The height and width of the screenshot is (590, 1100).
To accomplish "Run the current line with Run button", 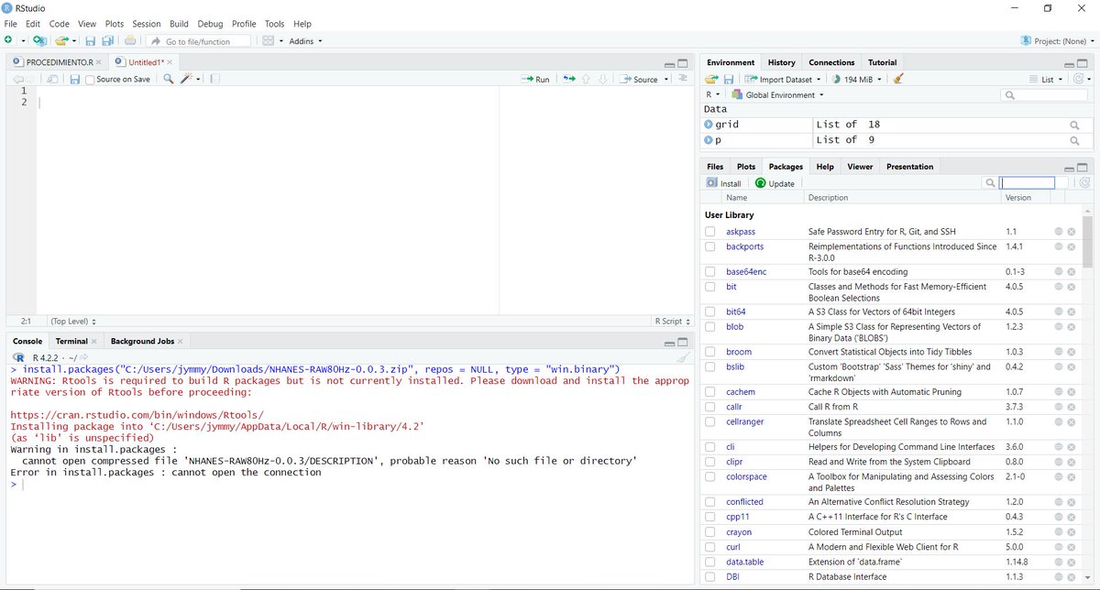I will pyautogui.click(x=535, y=80).
